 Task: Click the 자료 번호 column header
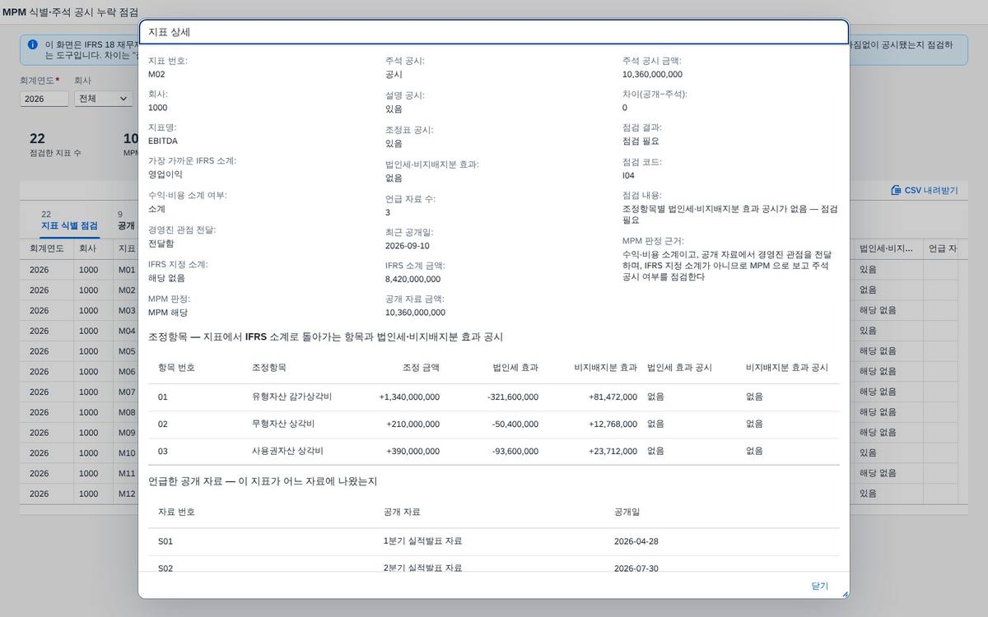click(176, 512)
